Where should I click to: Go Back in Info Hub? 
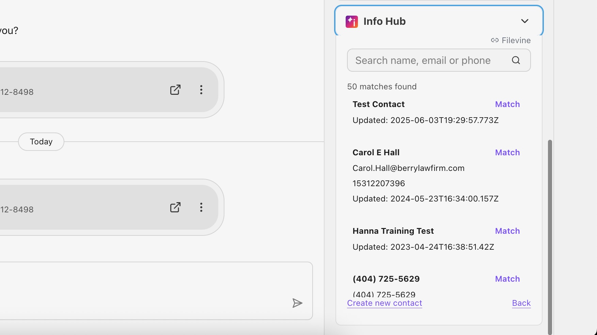[x=521, y=303]
